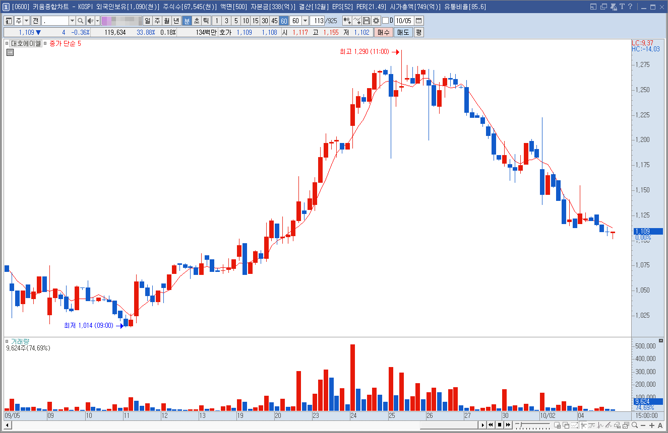This screenshot has width=668, height=433.
Task: Click the play button in bottom bar
Action: pyautogui.click(x=483, y=425)
